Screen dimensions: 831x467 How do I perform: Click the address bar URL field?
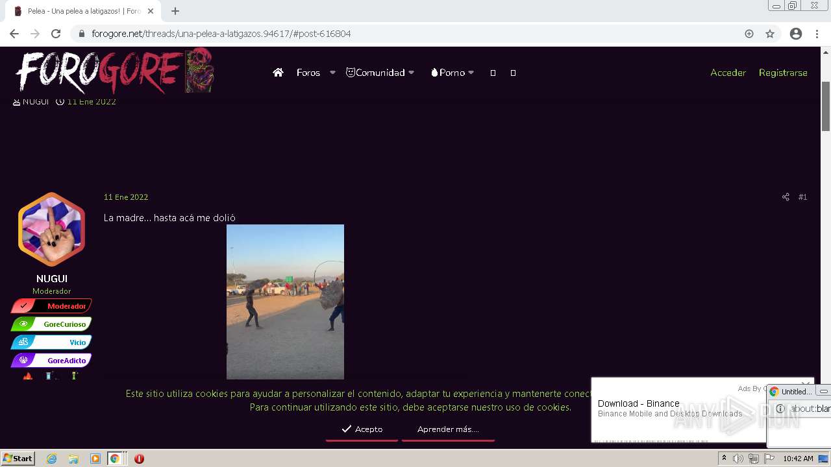tap(415, 34)
